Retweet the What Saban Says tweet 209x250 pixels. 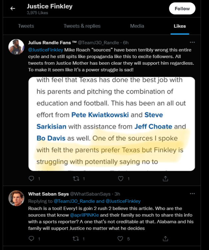(x=76, y=239)
